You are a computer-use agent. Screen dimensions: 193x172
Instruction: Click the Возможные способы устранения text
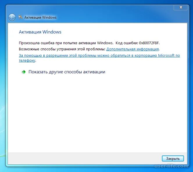point(62,49)
